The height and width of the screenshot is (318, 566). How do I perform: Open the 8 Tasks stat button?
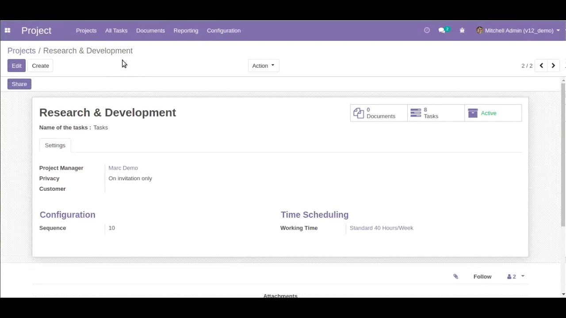coord(436,113)
